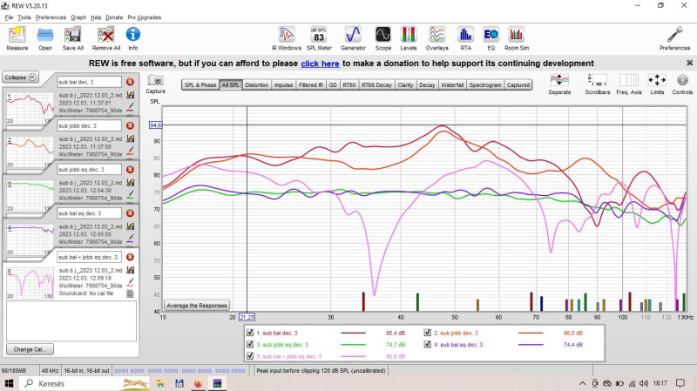This screenshot has width=697, height=391.
Task: Capture the graph with camera icon
Action: [x=156, y=84]
